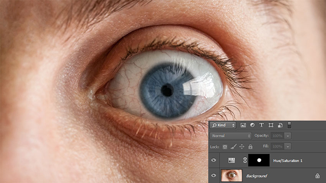Click the mask link chain icon
Image resolution: width=326 pixels, height=183 pixels.
tap(244, 160)
